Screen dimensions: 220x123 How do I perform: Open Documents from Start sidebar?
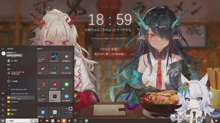point(3,99)
